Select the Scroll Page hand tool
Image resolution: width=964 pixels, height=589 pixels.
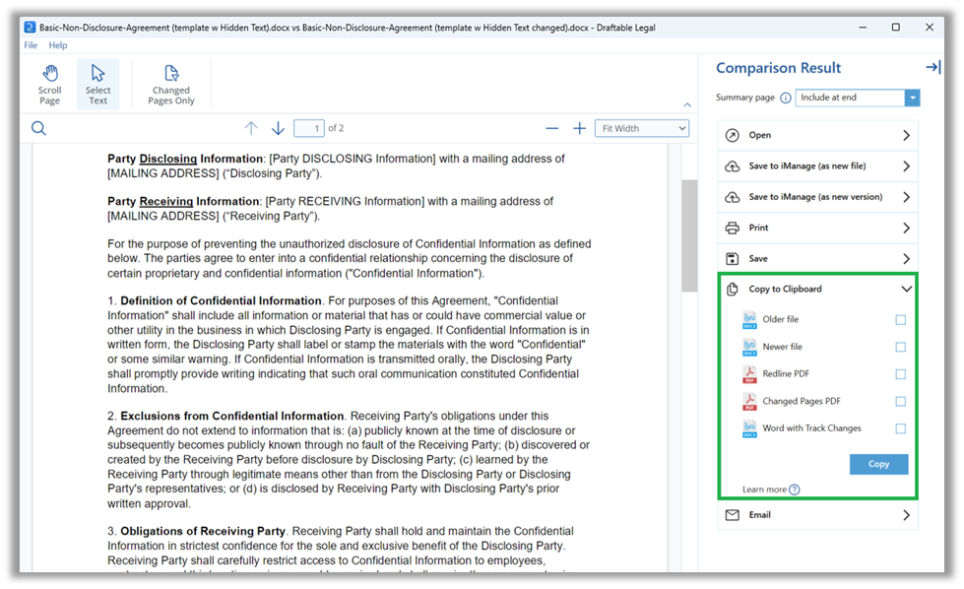coord(50,85)
